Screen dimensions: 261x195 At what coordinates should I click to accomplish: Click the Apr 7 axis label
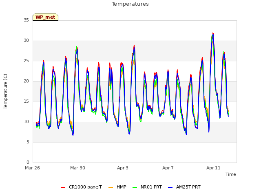pos(168,168)
